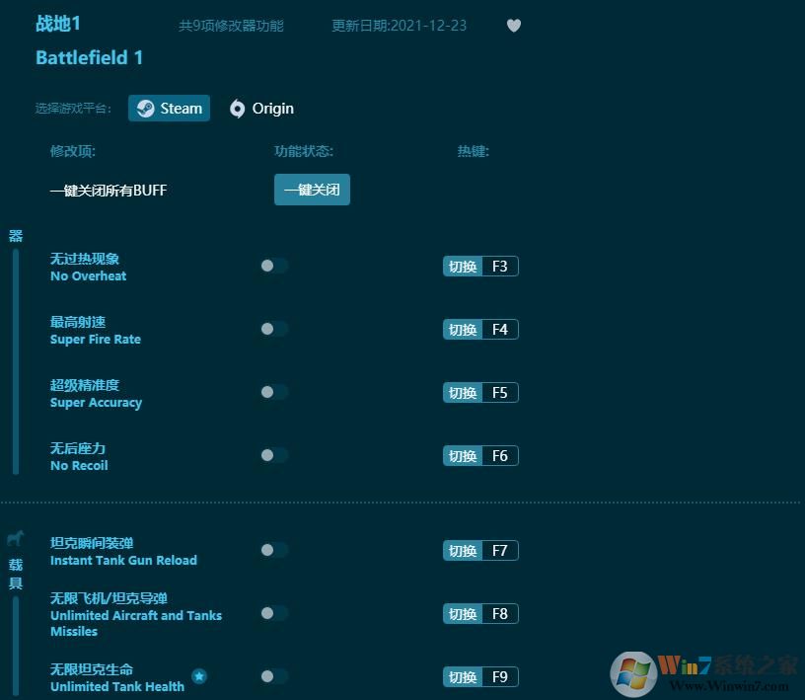Image resolution: width=805 pixels, height=700 pixels.
Task: Toggle the No Recoil switch
Action: [x=274, y=455]
